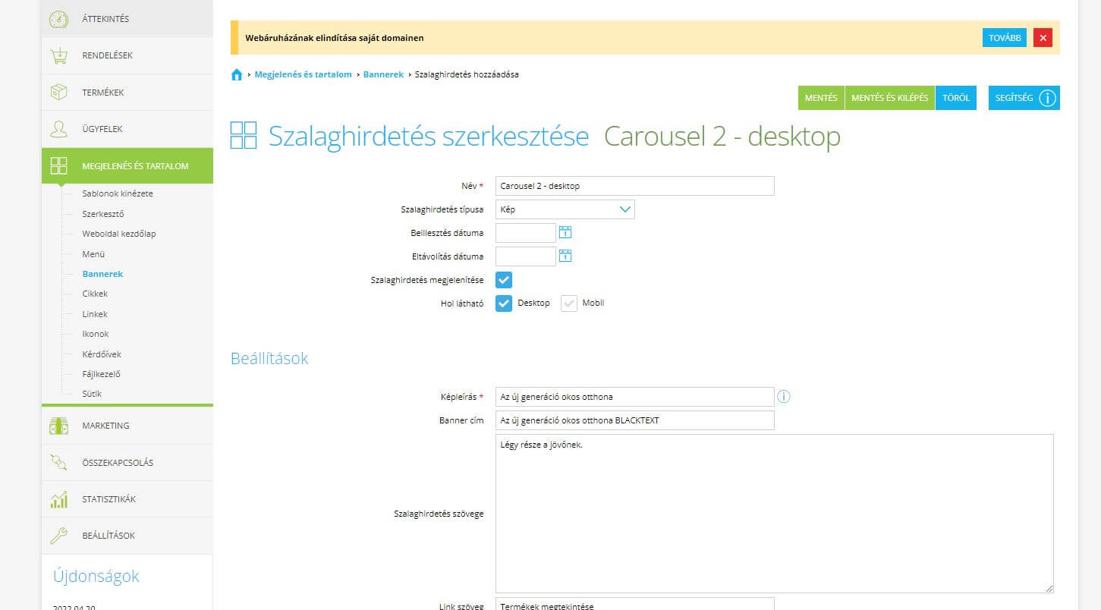Image resolution: width=1101 pixels, height=610 pixels.
Task: Click the Mentés save button
Action: point(821,98)
